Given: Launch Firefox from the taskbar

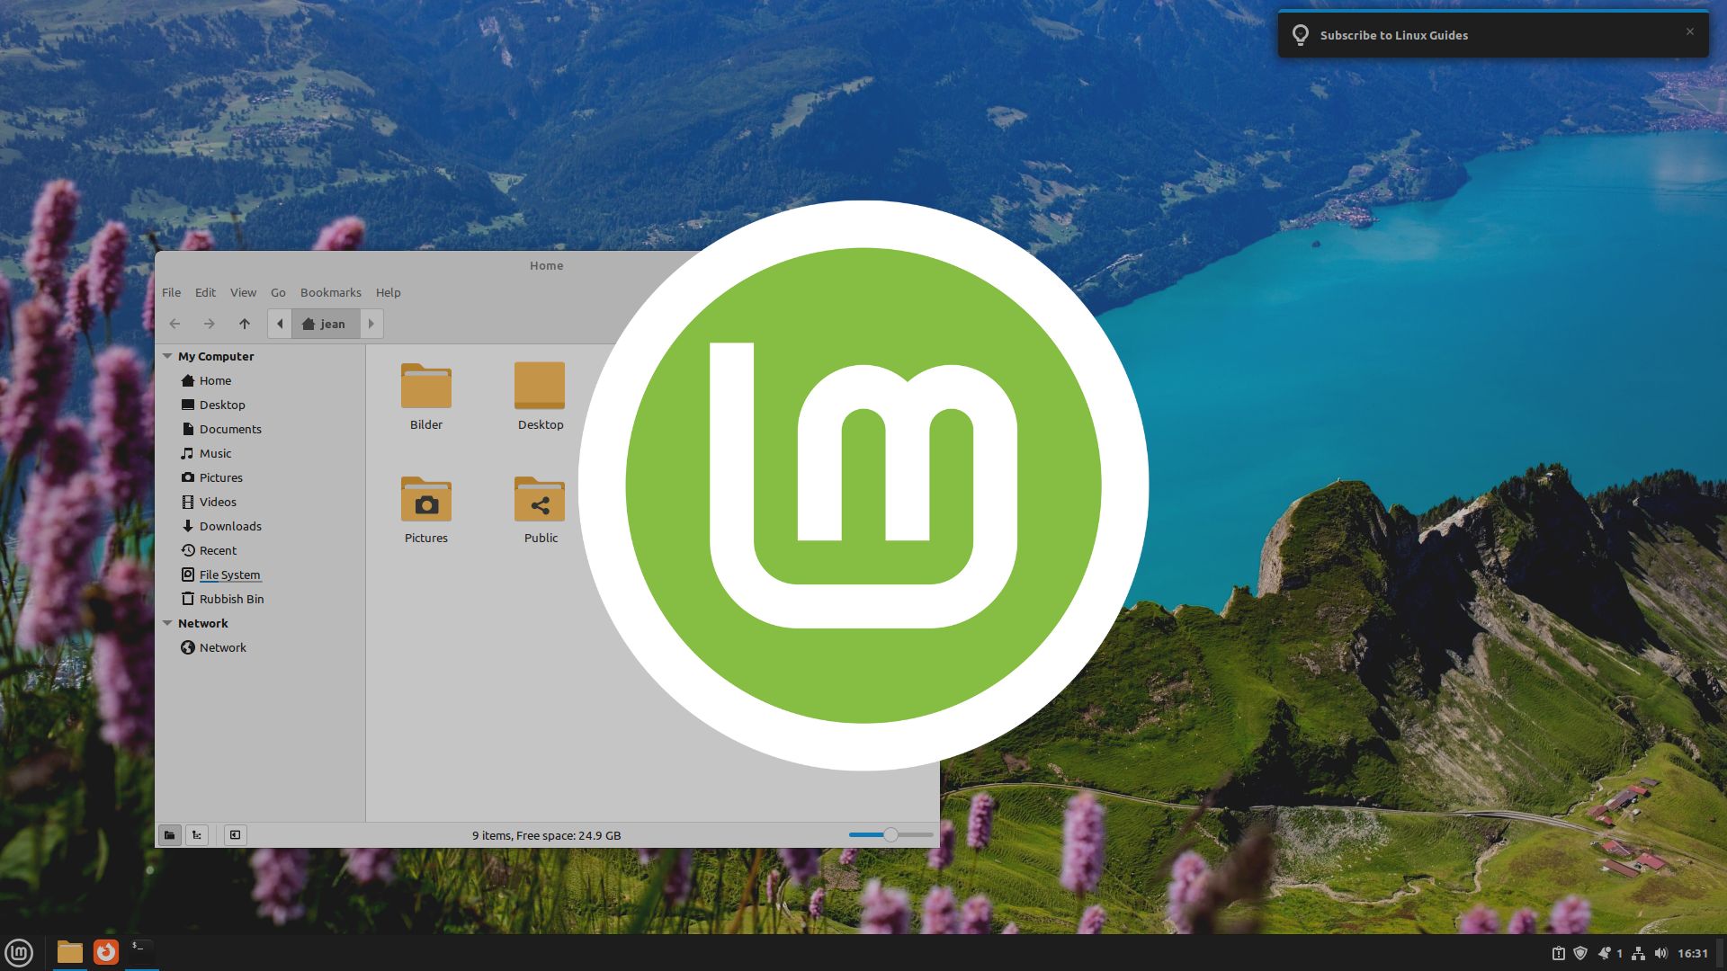Looking at the screenshot, I should [106, 952].
